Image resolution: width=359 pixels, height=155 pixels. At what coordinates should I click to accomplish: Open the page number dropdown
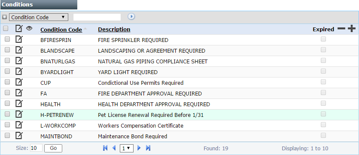click(x=126, y=149)
